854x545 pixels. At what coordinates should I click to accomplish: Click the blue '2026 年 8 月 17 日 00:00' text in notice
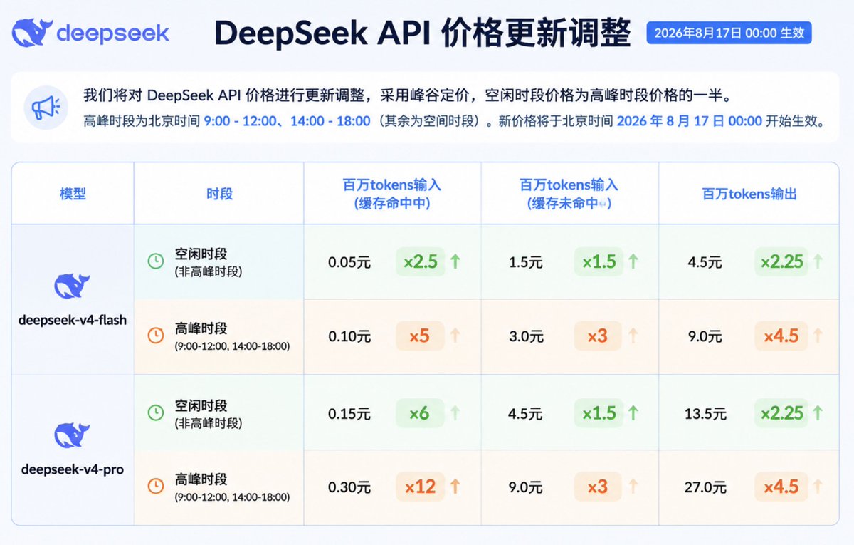(690, 121)
